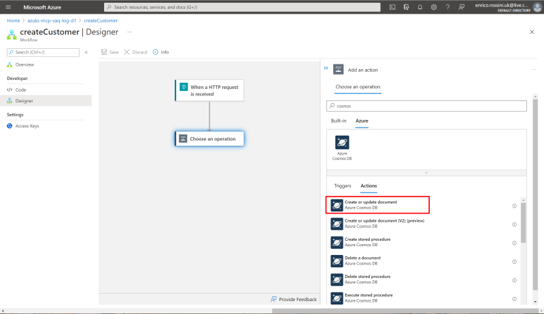Select the HTTP request trigger node

(209, 90)
